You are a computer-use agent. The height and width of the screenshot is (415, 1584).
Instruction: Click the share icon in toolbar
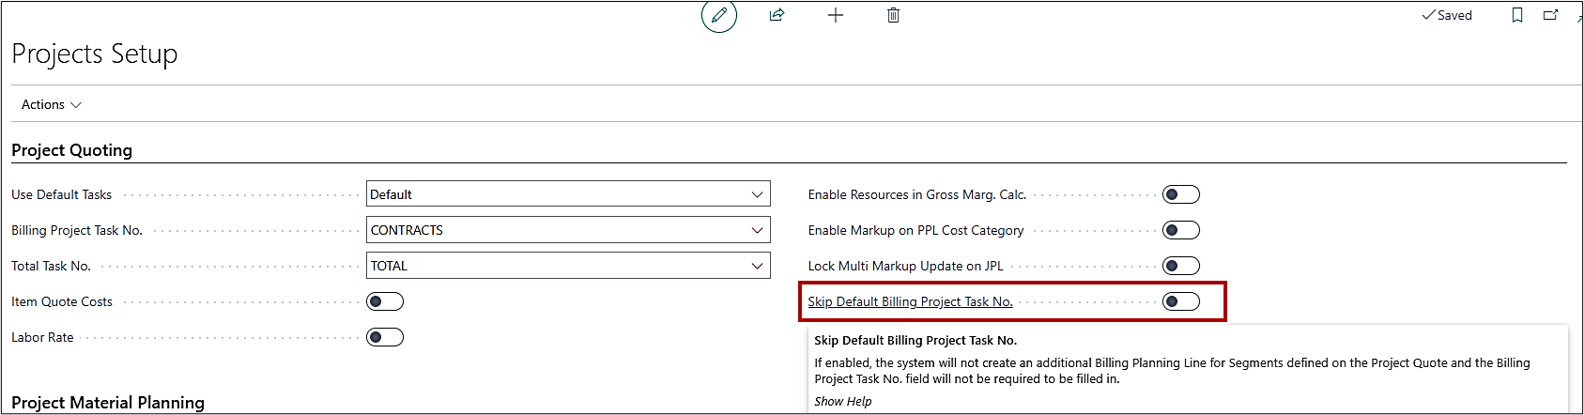point(777,16)
